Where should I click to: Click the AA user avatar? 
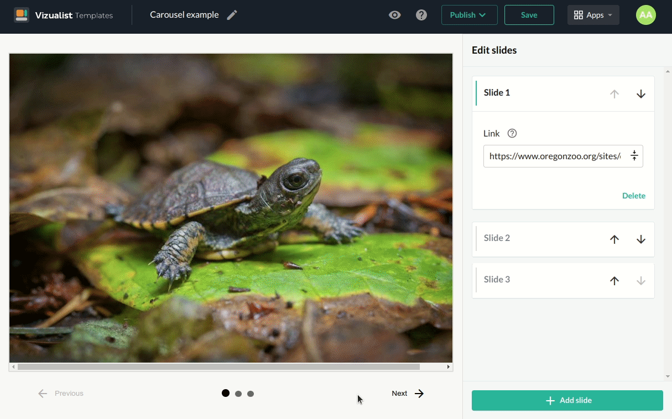(645, 15)
